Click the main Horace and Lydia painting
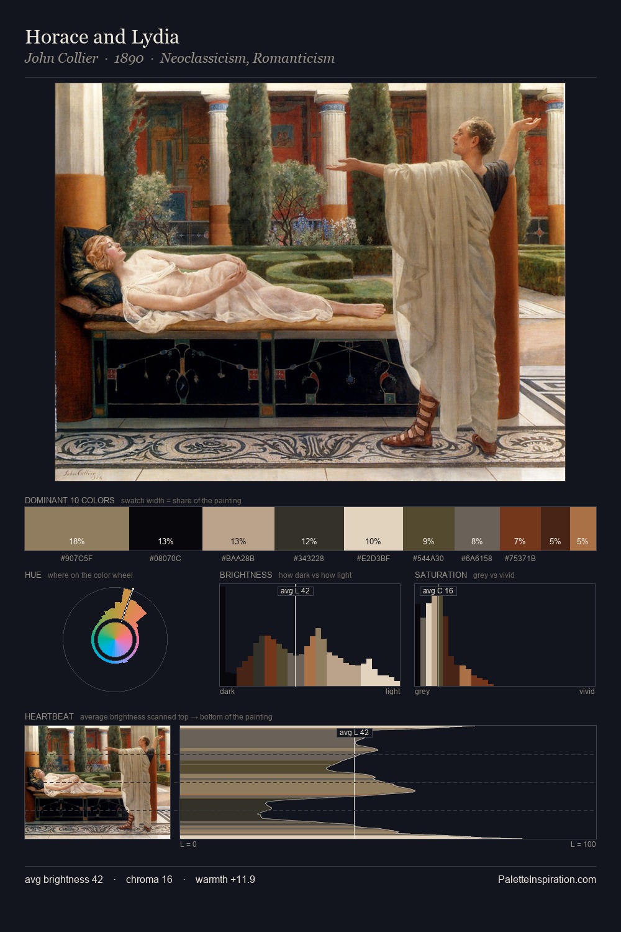Image resolution: width=621 pixels, height=932 pixels. [310, 282]
